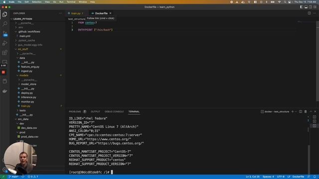The image size is (319, 179).
Task: Toggle bottom panel layout button
Action: pyautogui.click(x=306, y=7)
